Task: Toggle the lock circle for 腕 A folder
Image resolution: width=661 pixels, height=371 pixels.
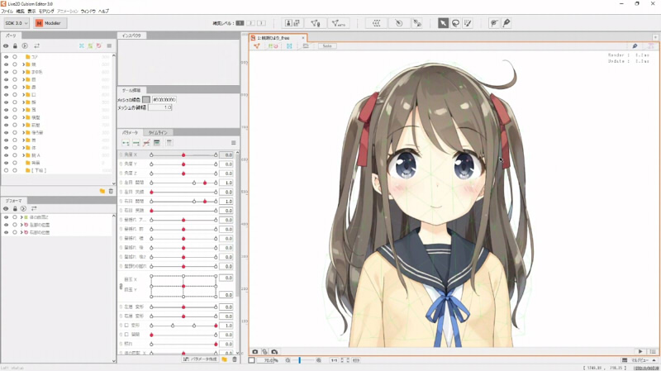Action: pyautogui.click(x=15, y=155)
